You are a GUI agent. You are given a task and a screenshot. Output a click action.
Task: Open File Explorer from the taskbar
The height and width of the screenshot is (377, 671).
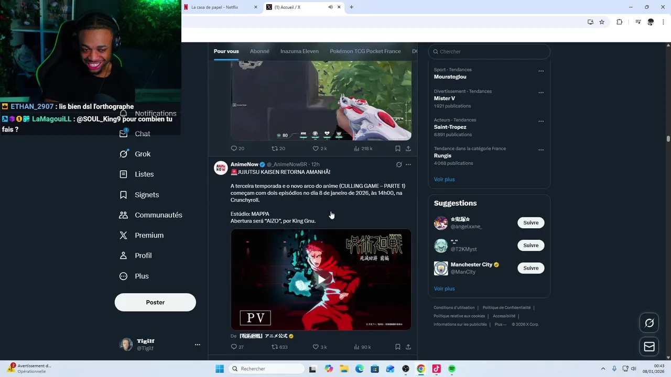[344, 369]
